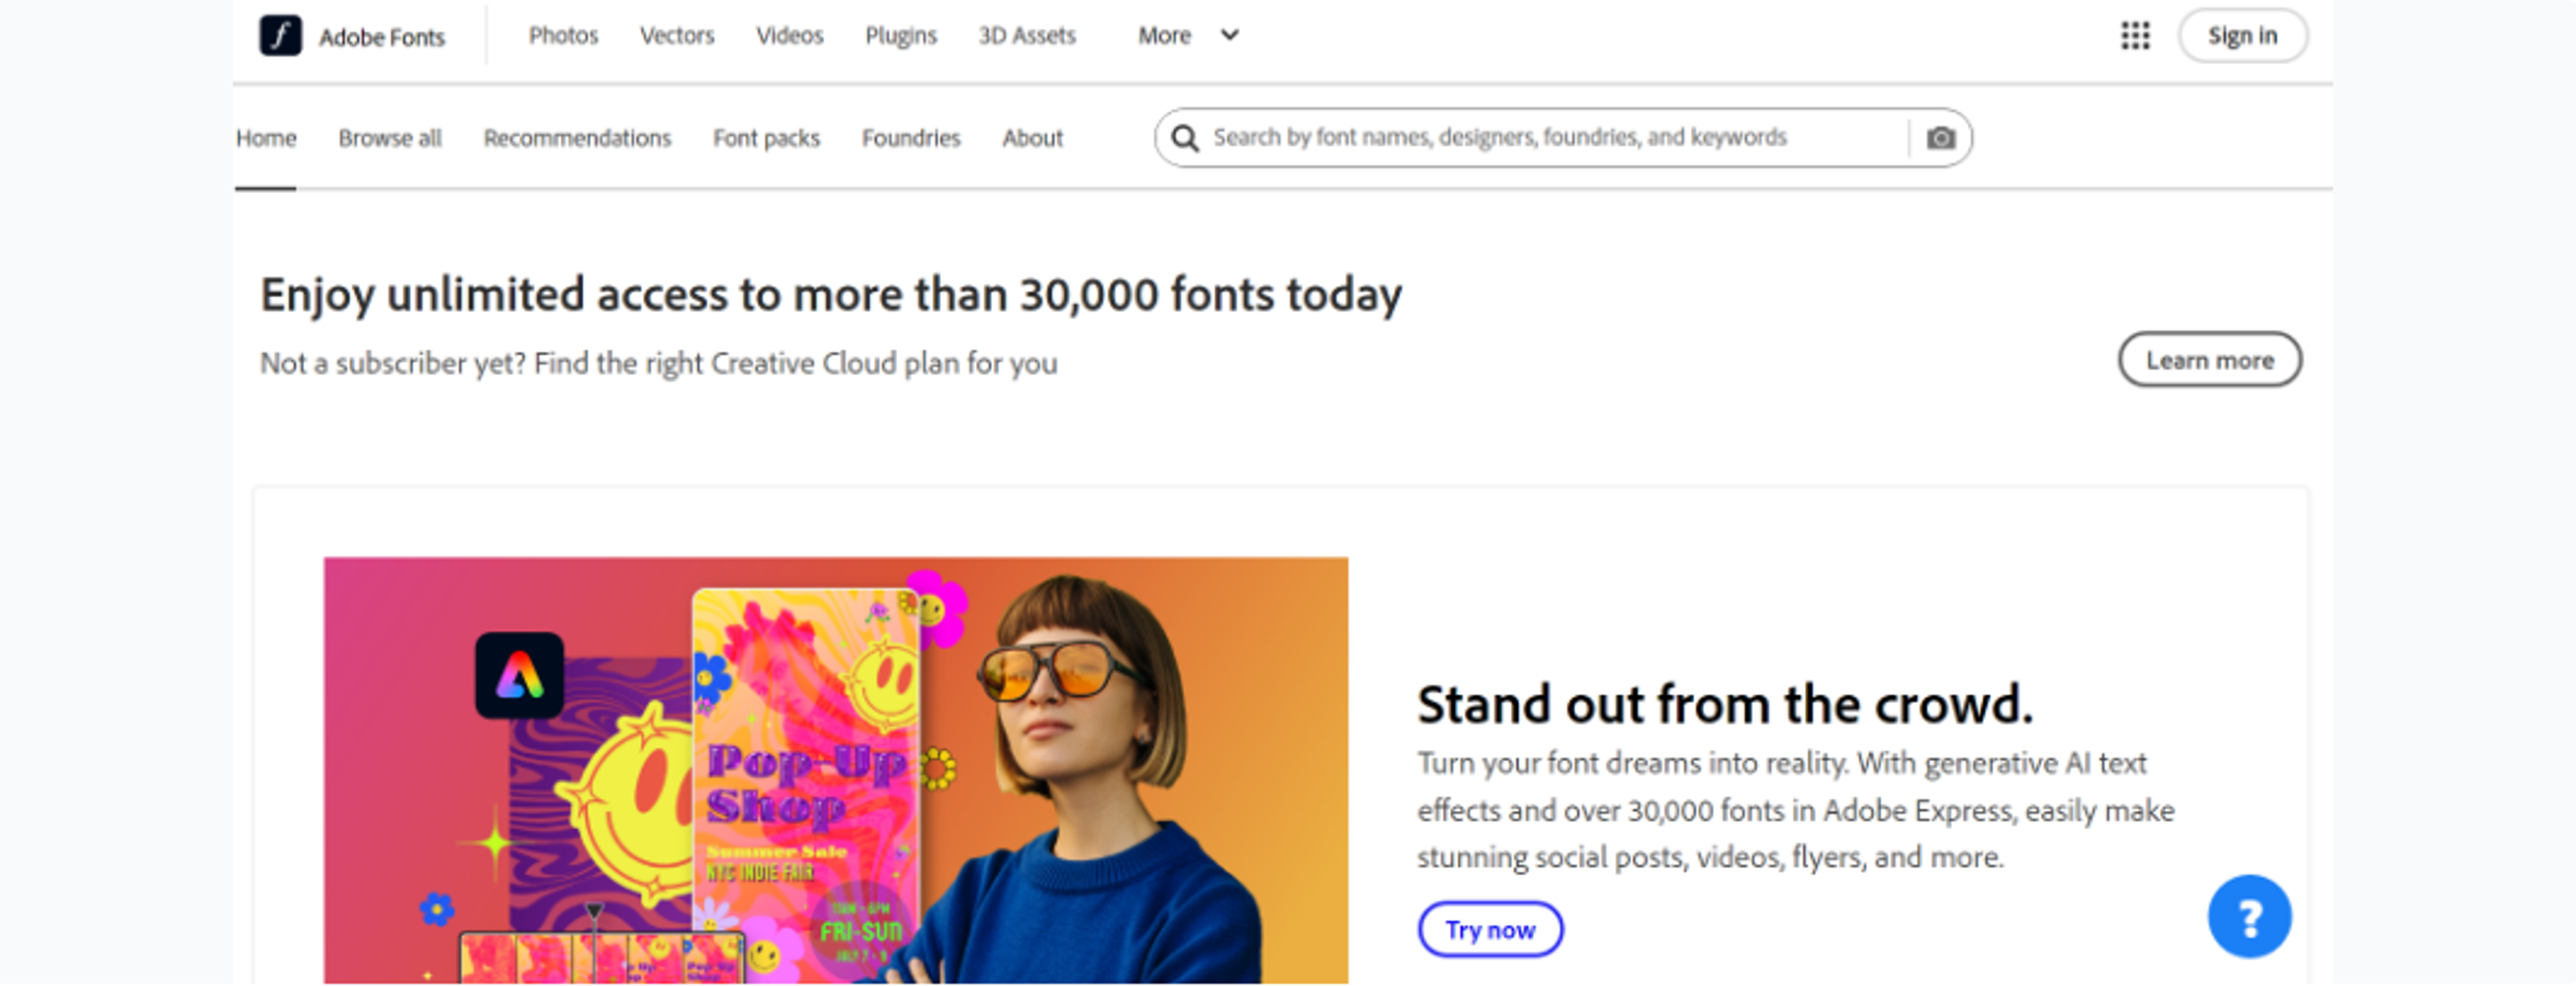2576x986 pixels.
Task: Open help with the question mark icon
Action: tap(2249, 916)
